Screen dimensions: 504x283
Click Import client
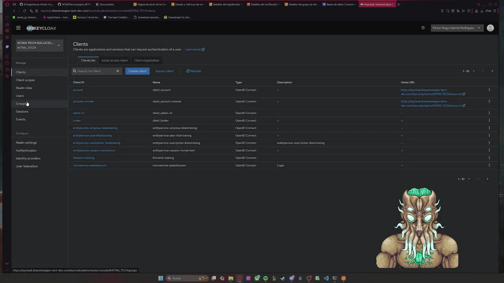[x=165, y=71]
